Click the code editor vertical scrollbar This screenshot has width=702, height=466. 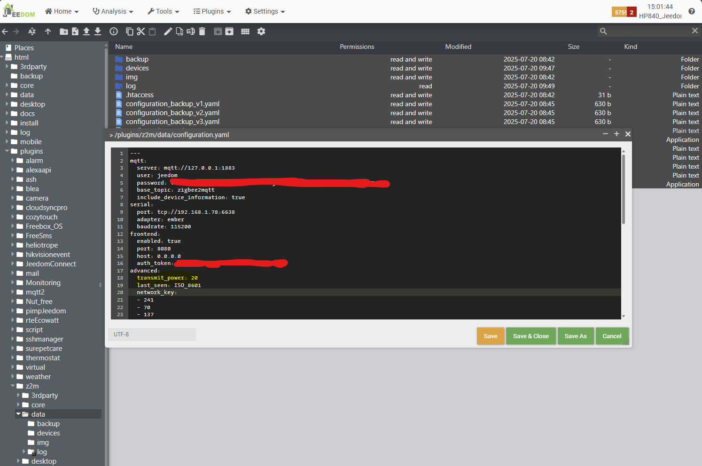624,188
